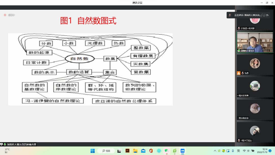Open the date and time flyout
The height and width of the screenshot is (155, 275).
pyautogui.click(x=265, y=151)
